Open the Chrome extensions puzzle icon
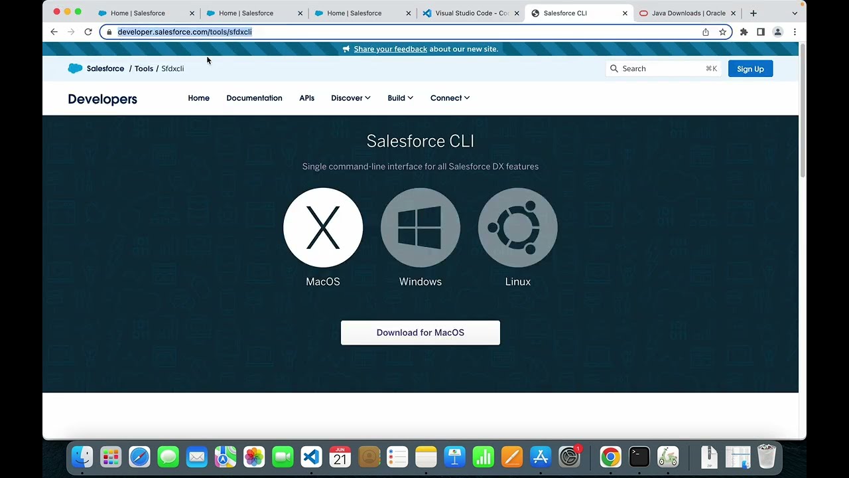The height and width of the screenshot is (478, 849). (x=744, y=32)
